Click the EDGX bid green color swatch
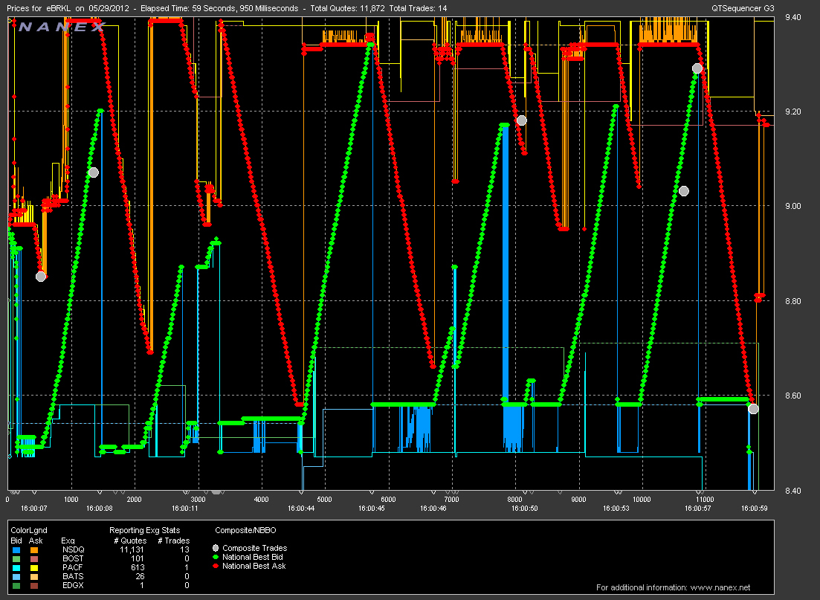The width and height of the screenshot is (820, 600). (x=16, y=585)
